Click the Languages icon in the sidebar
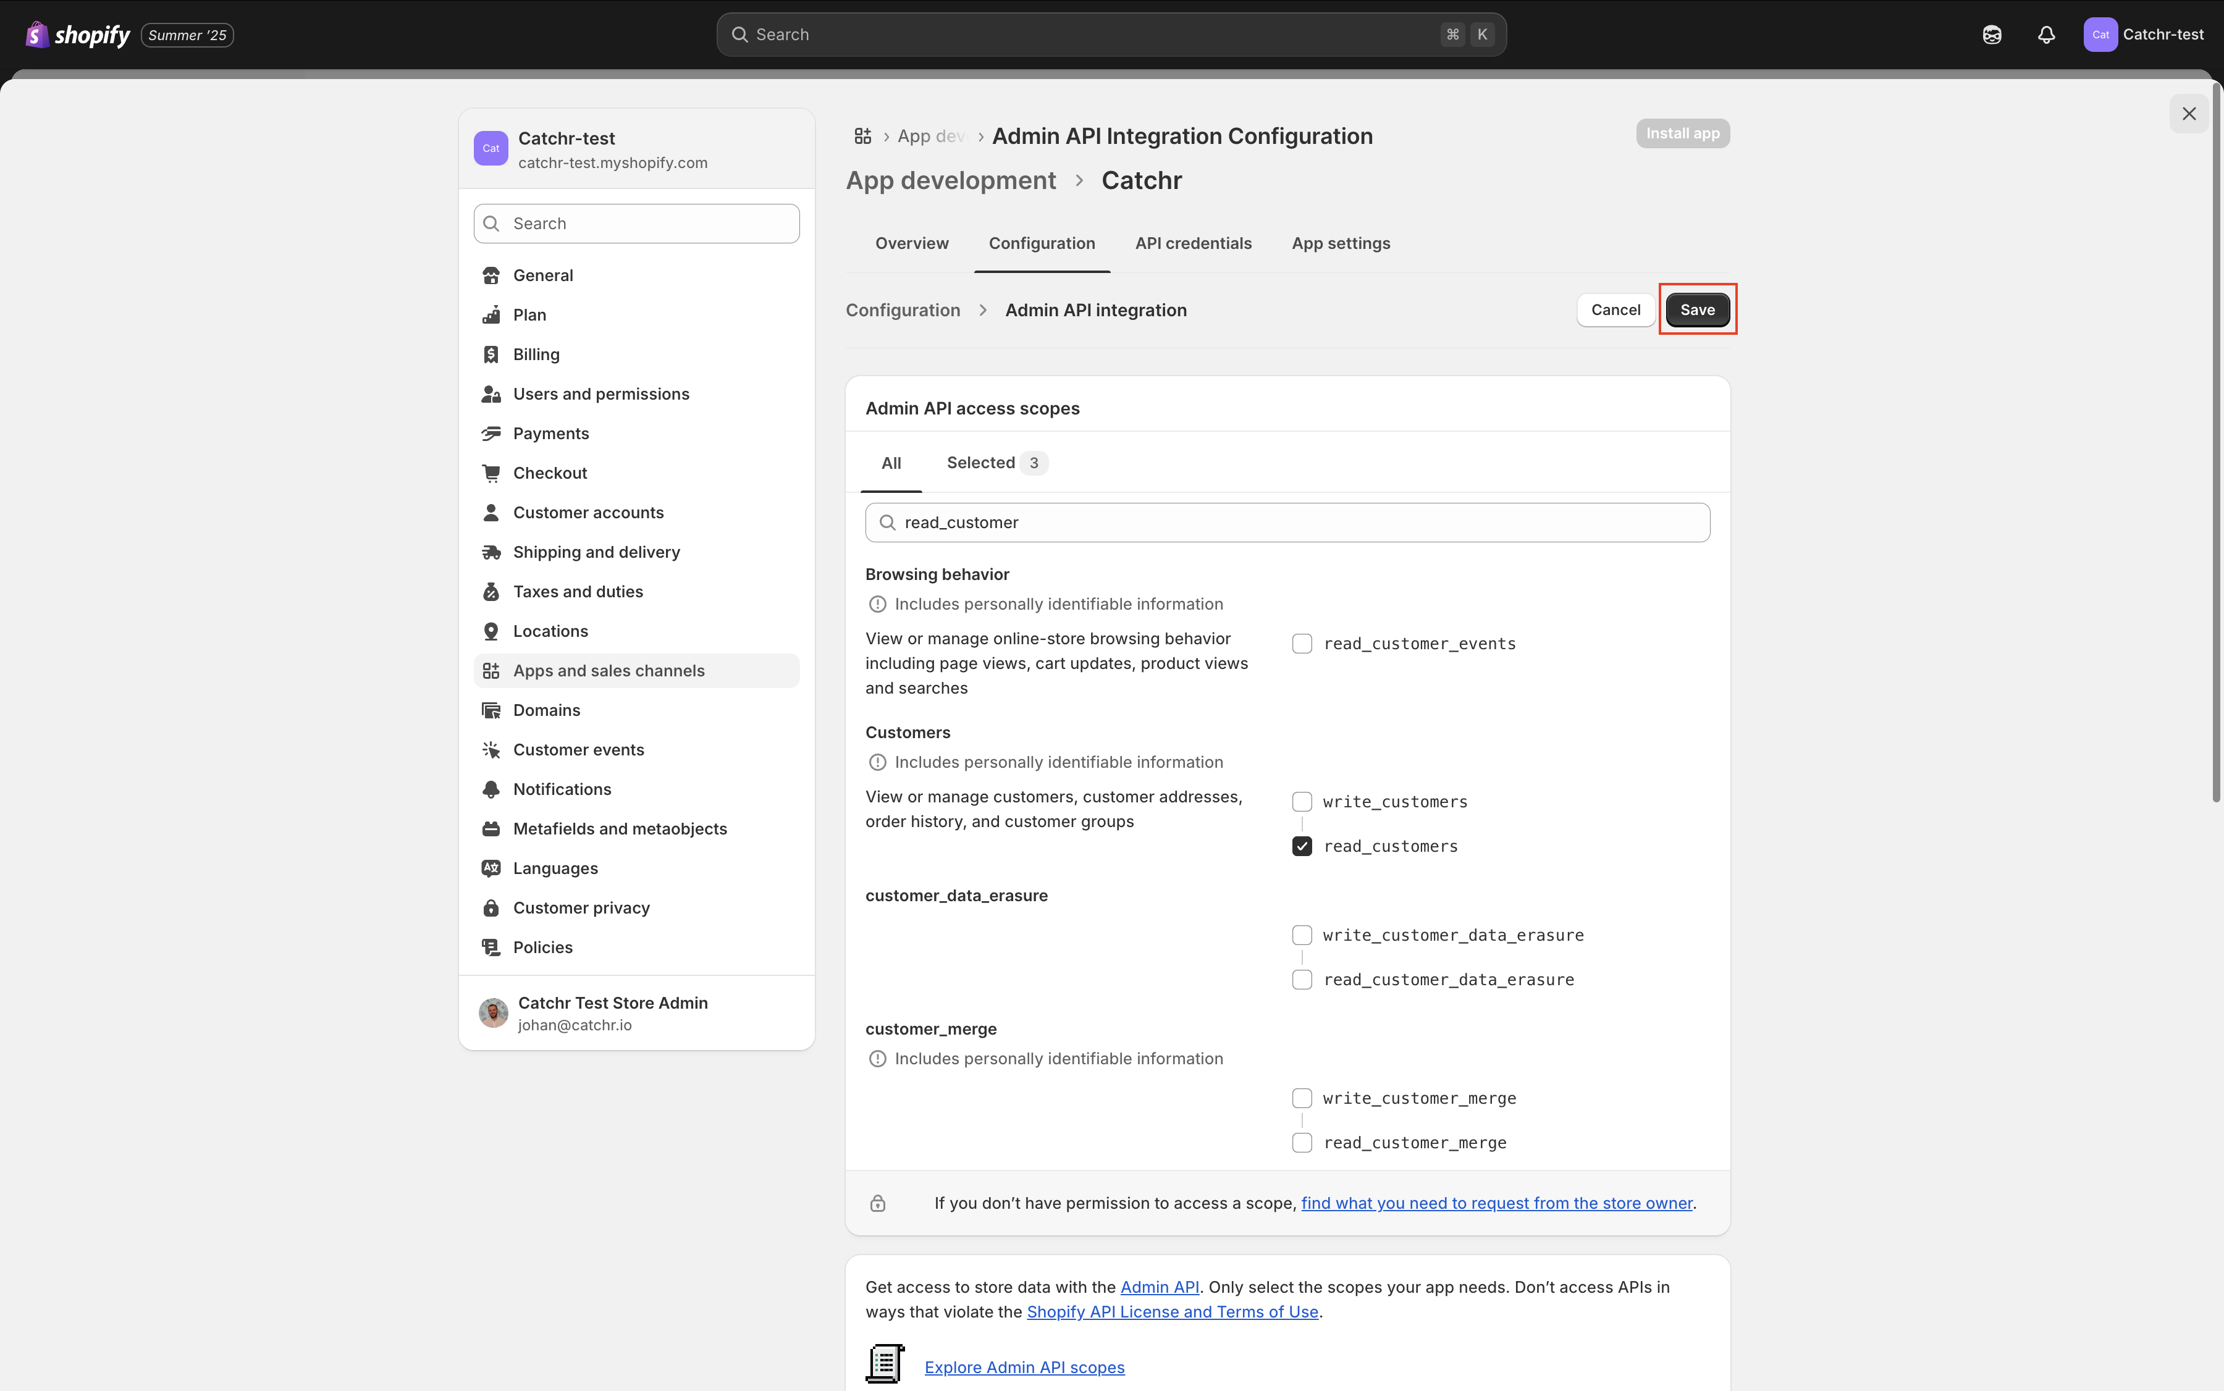 (x=491, y=868)
